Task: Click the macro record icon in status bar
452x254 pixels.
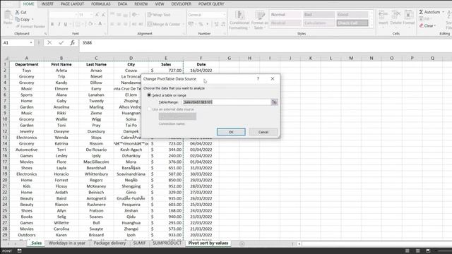Action: pos(19,251)
